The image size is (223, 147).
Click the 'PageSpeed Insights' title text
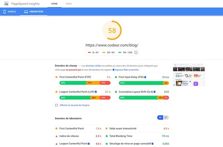[25, 4]
